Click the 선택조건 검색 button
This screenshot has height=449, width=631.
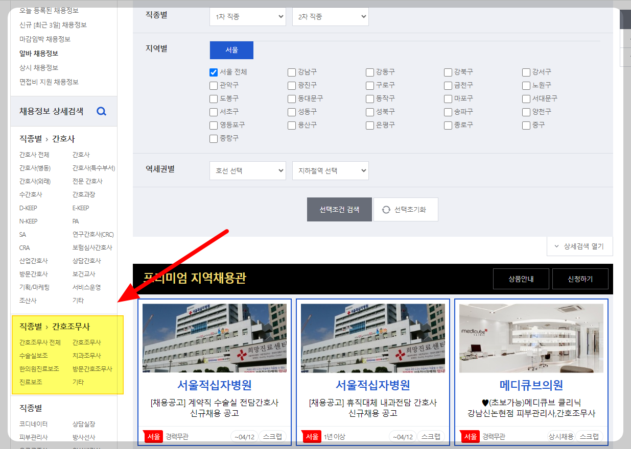(x=340, y=210)
